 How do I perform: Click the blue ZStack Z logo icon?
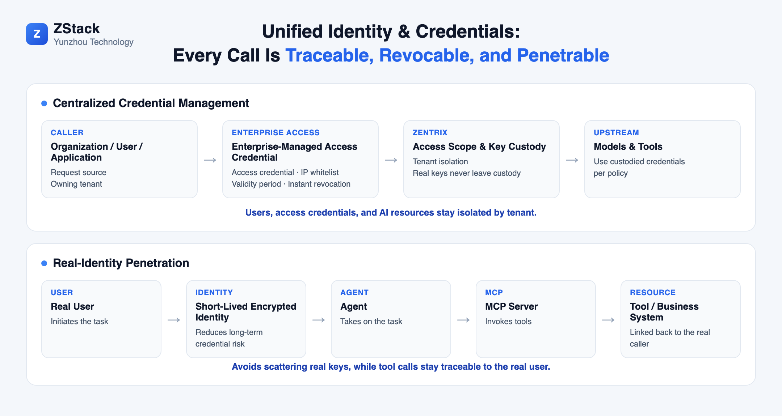pyautogui.click(x=37, y=34)
